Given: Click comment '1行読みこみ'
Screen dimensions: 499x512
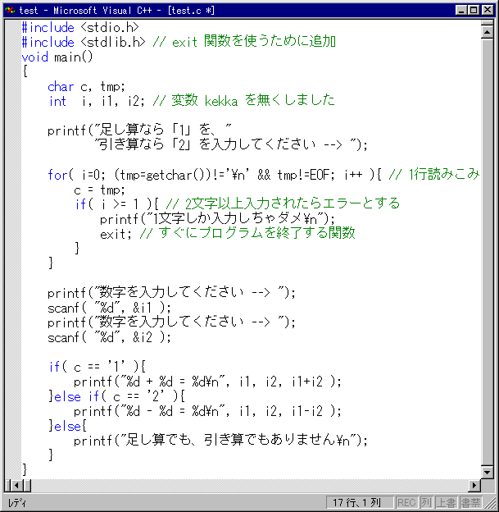Looking at the screenshot, I should 444,174.
